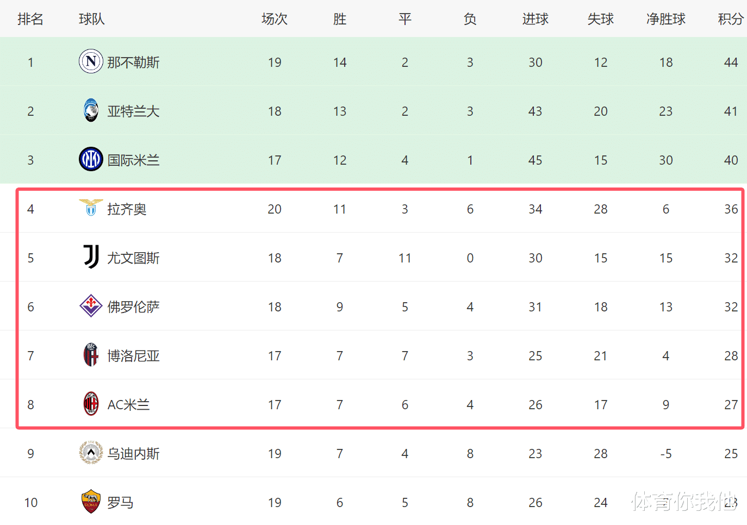Click the 进球 column header
This screenshot has width=747, height=525.
point(536,19)
